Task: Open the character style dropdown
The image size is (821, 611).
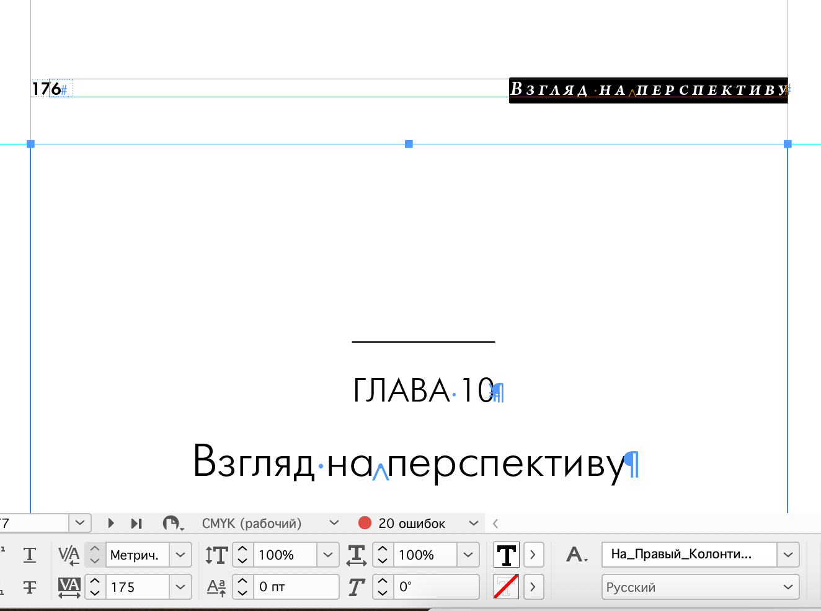Action: click(788, 555)
